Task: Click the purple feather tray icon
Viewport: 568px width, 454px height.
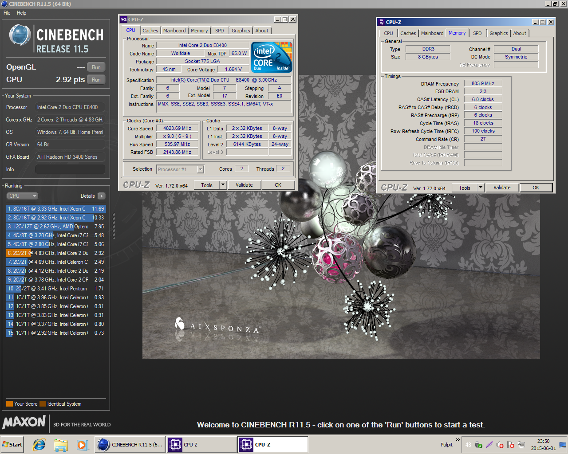Action: coord(489,445)
